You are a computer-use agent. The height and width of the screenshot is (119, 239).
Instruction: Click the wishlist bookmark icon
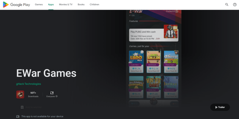click(22, 107)
